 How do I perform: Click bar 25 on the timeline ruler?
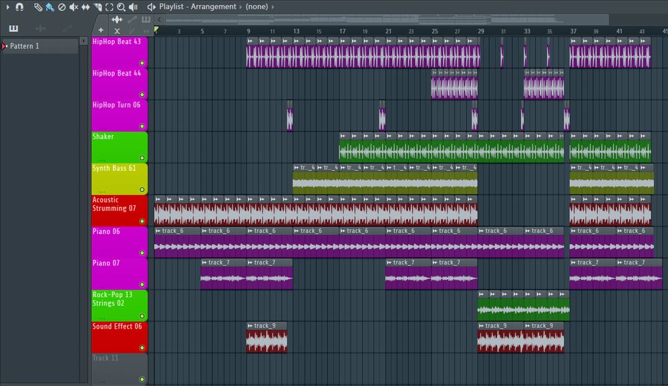pos(435,31)
